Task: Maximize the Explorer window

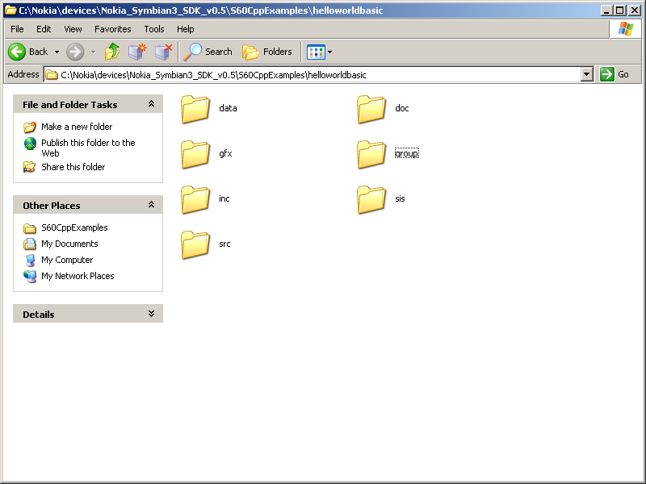Action: point(620,10)
